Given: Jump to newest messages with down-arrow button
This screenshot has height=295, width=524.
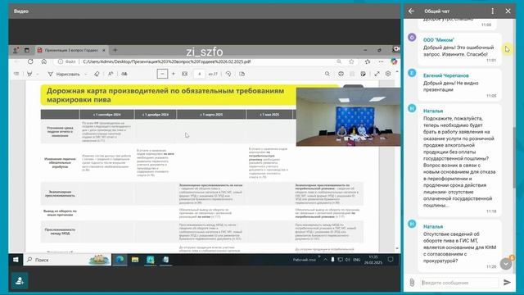Looking at the screenshot, I should 506,264.
